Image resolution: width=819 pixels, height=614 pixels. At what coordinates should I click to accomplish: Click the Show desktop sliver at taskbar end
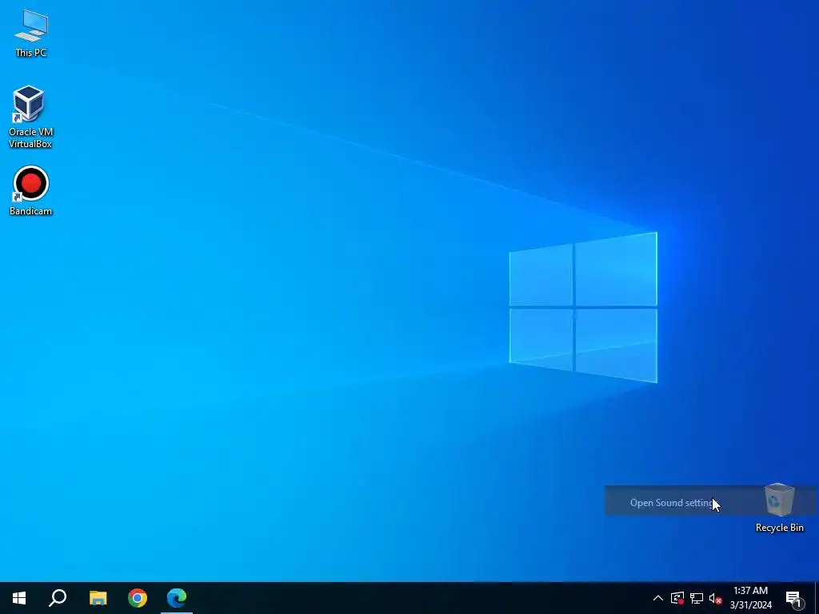[x=817, y=598]
